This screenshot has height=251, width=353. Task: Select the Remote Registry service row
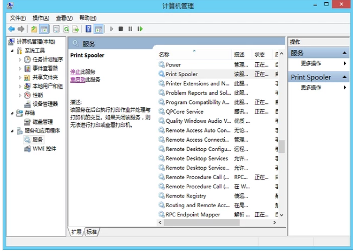coord(186,196)
